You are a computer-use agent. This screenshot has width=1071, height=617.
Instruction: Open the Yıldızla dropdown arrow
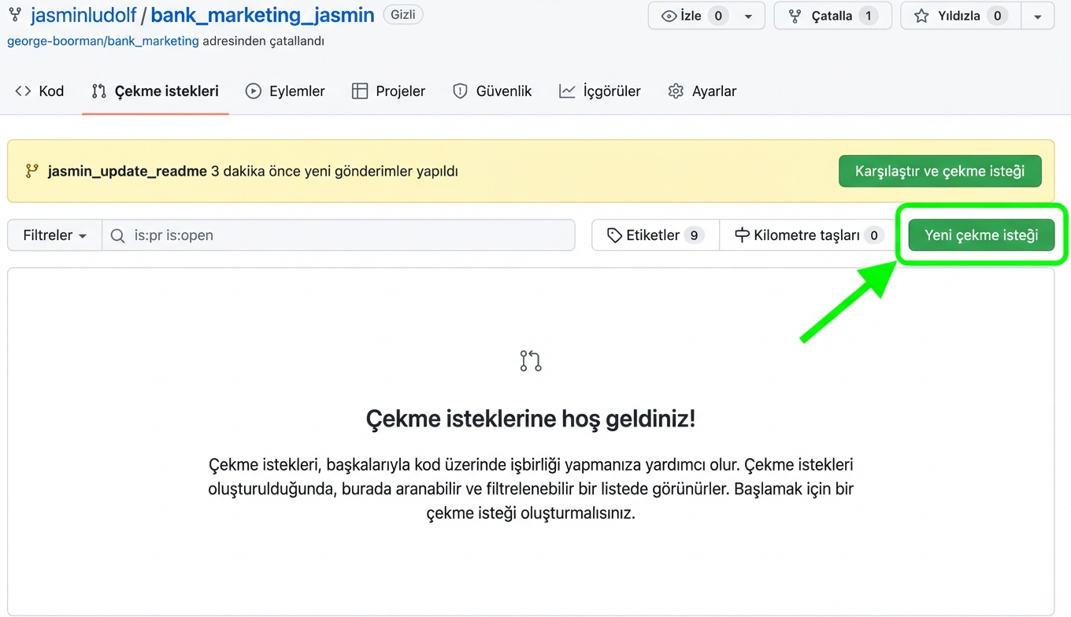click(1038, 16)
